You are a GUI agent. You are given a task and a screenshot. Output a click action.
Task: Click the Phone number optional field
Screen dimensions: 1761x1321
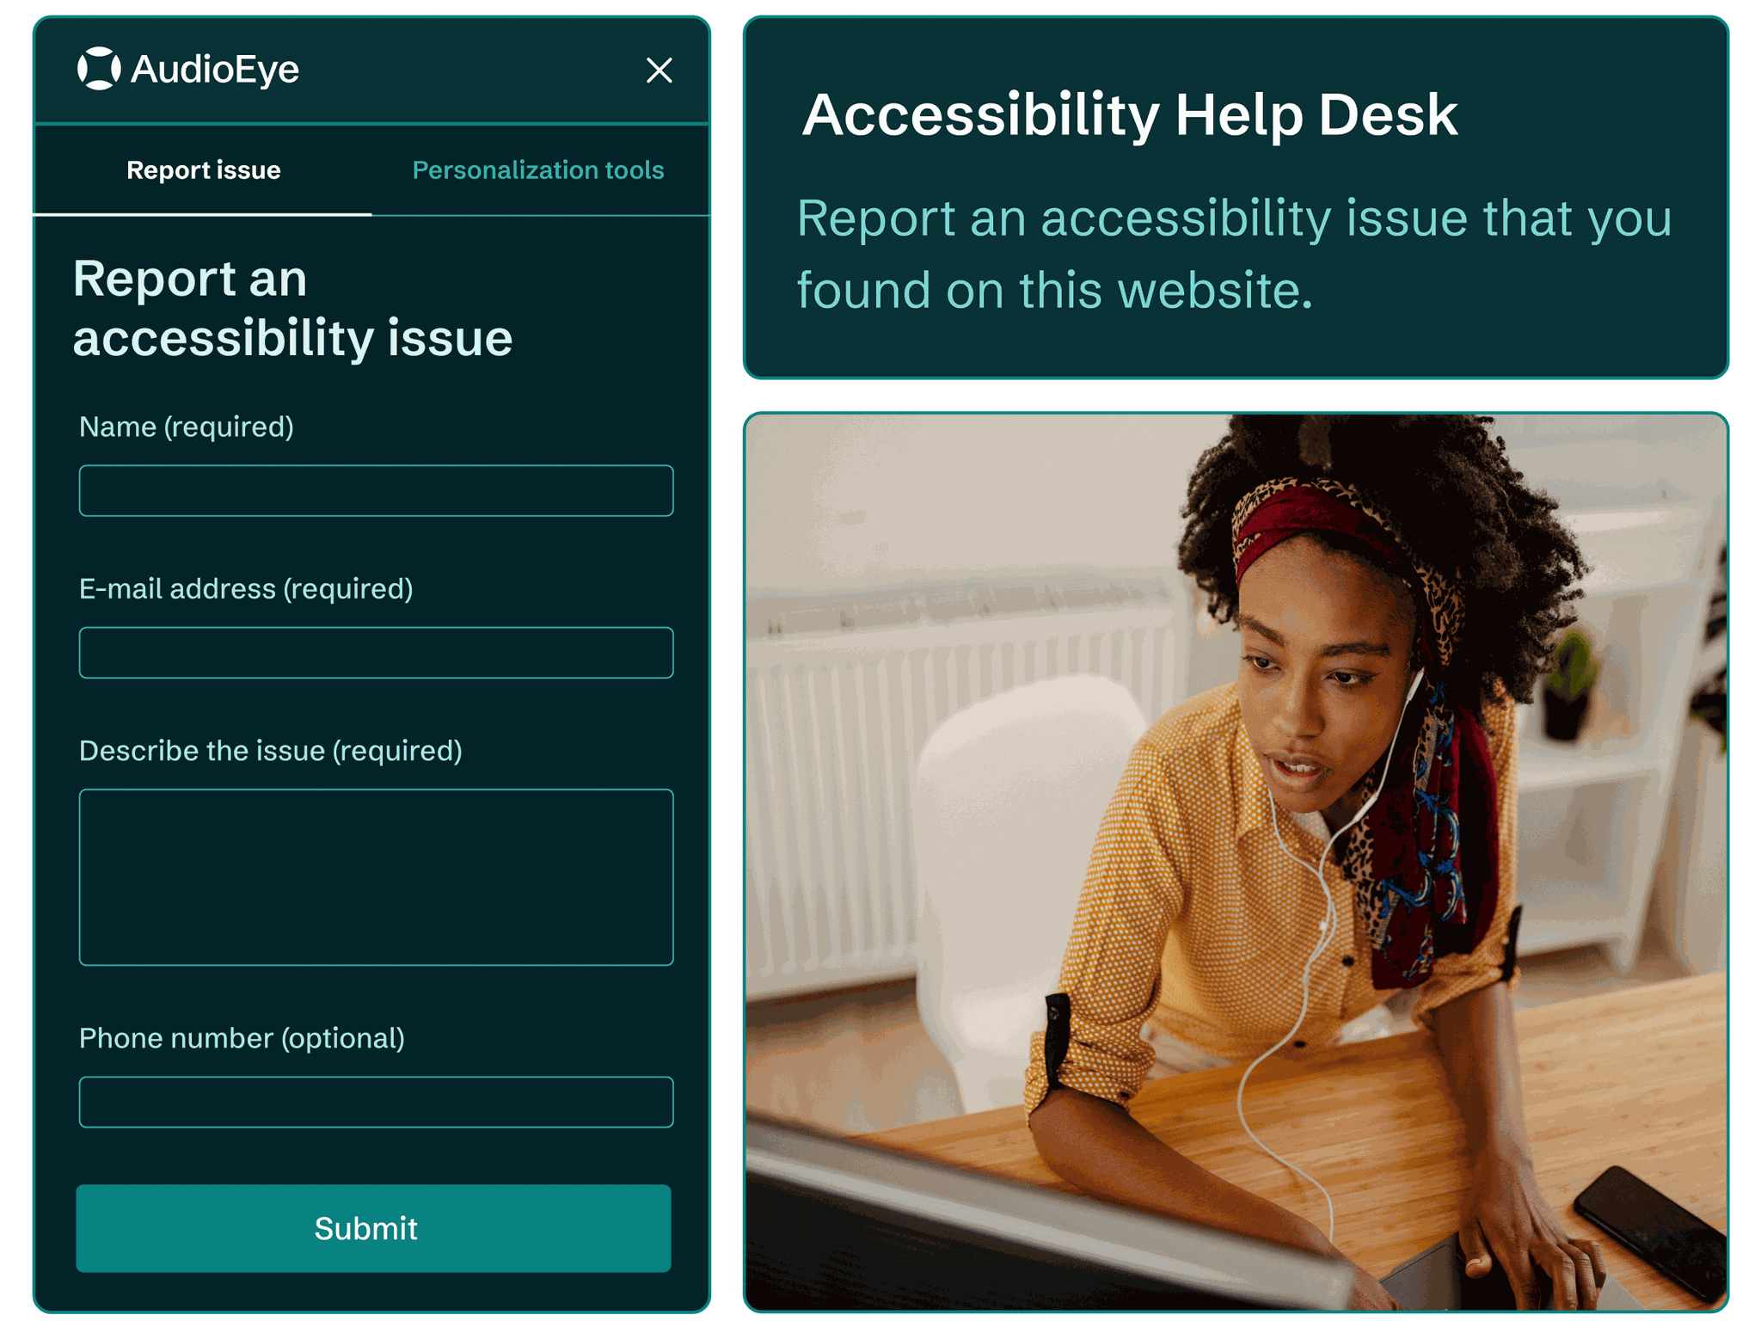coord(376,1101)
